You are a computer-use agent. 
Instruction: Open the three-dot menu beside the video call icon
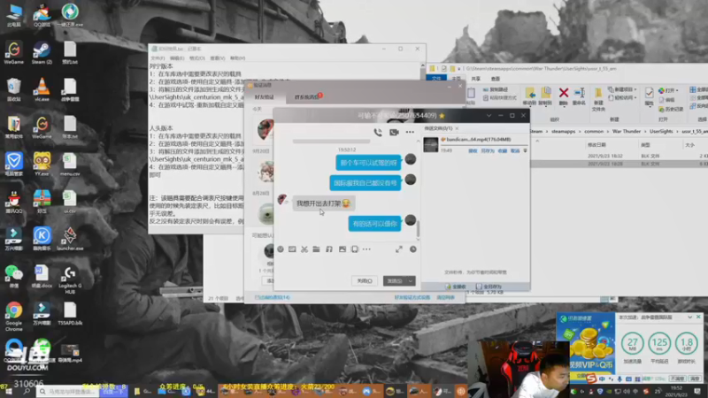click(x=410, y=132)
